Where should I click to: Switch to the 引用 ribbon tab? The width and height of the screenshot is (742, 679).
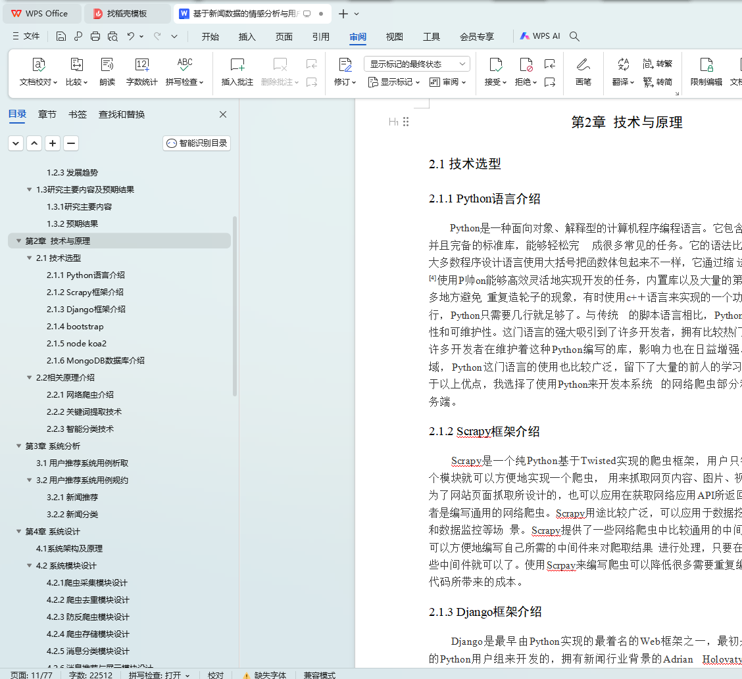point(321,36)
